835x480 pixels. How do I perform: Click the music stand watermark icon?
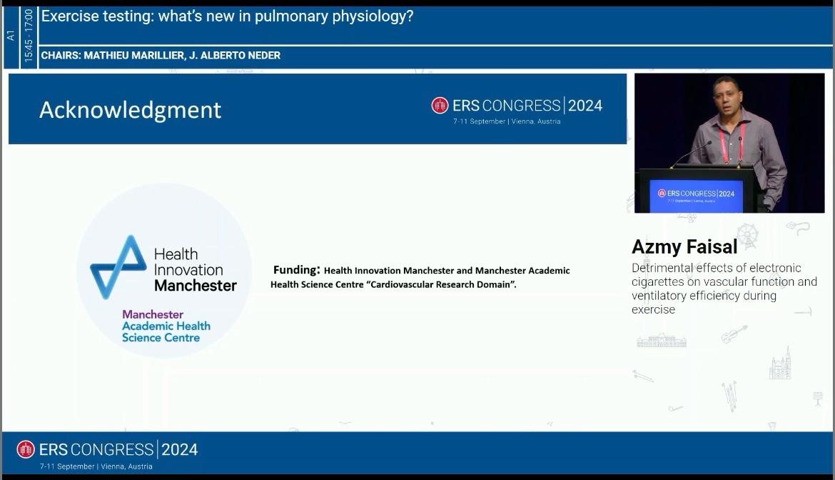coord(818,399)
